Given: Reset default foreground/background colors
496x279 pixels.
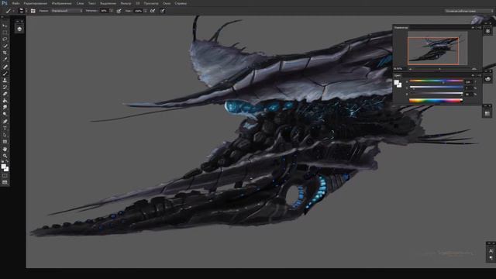Looking at the screenshot, I should [2, 161].
